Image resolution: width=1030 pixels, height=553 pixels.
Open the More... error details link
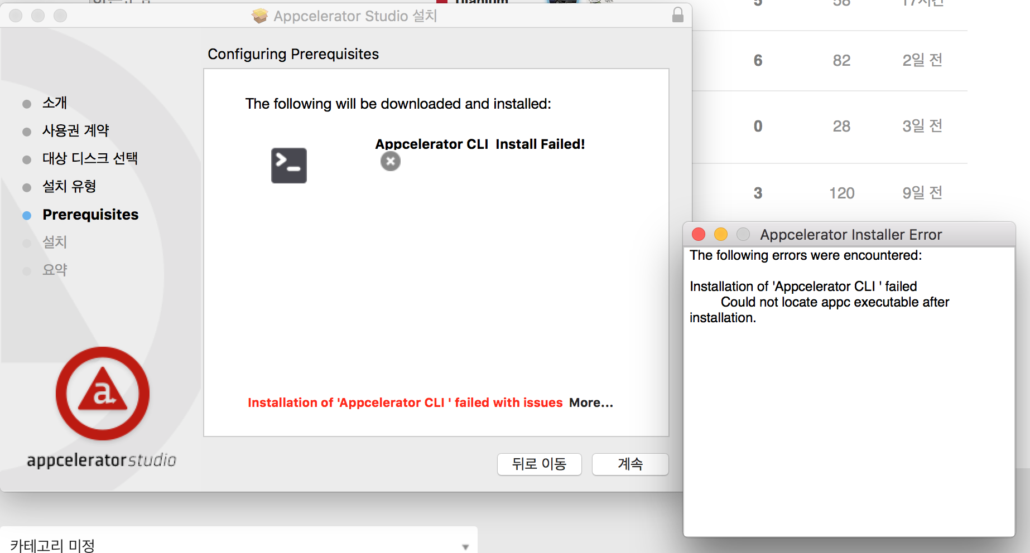click(x=591, y=402)
